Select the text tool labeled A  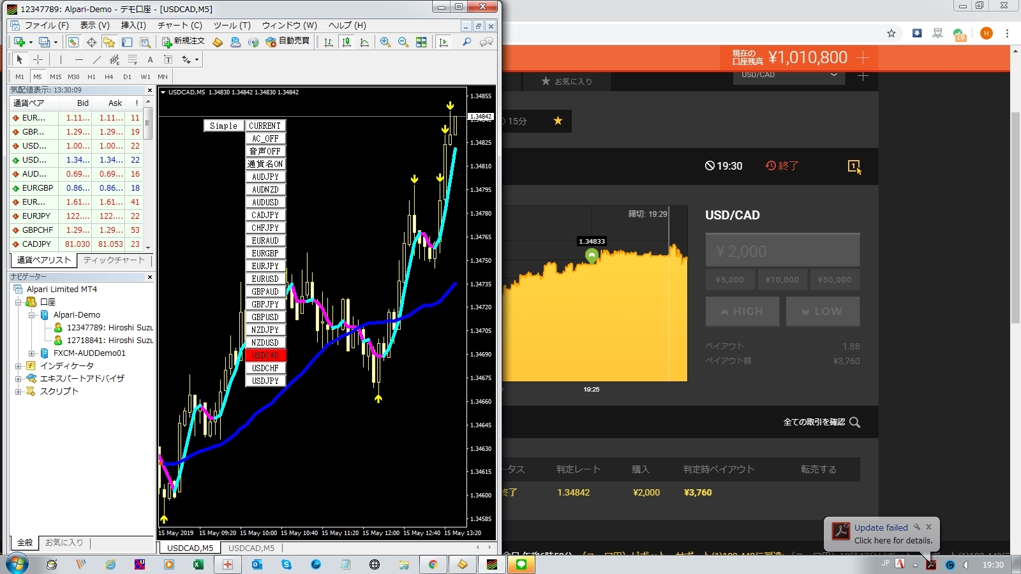click(150, 59)
